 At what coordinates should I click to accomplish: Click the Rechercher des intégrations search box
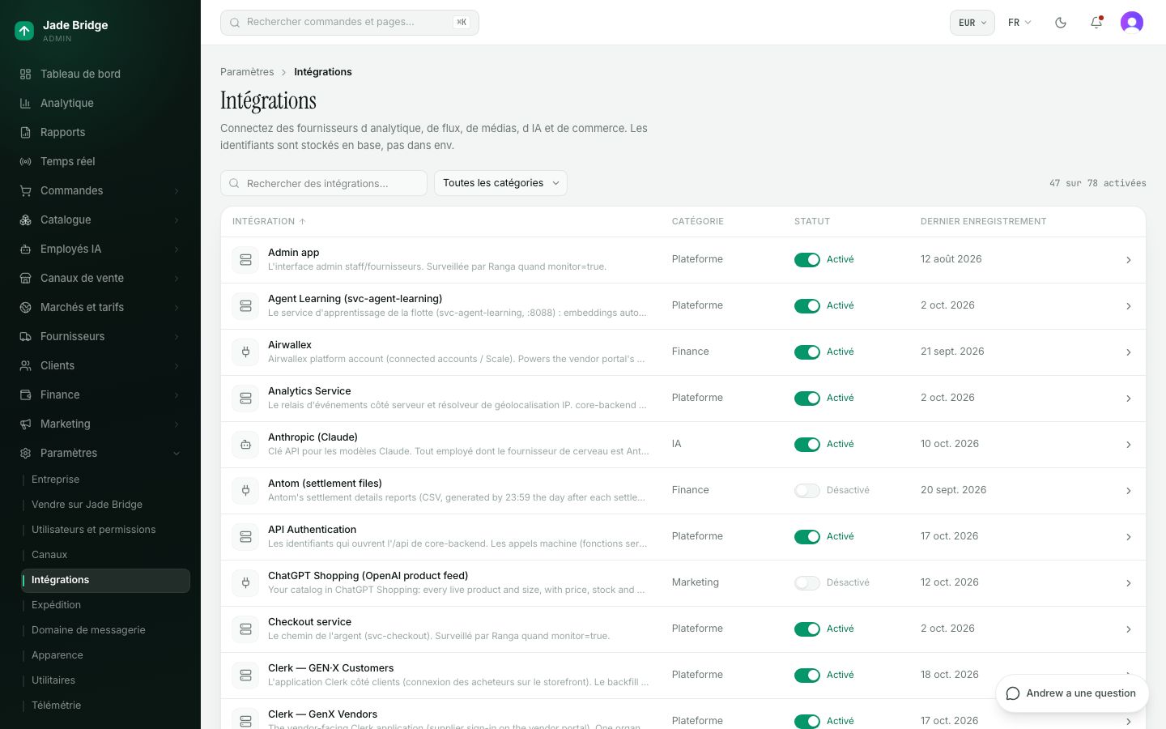324,183
